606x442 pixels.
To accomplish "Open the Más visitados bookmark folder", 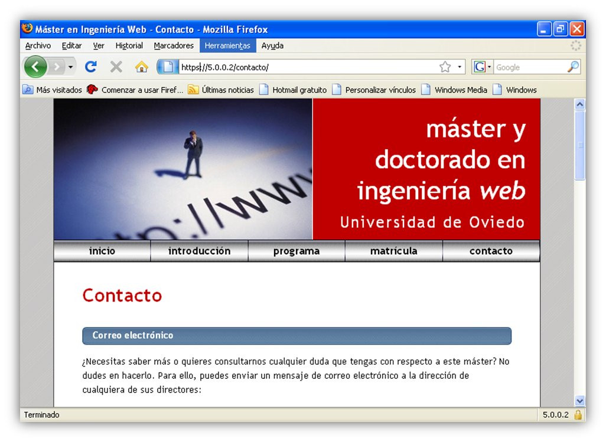I will pos(52,90).
